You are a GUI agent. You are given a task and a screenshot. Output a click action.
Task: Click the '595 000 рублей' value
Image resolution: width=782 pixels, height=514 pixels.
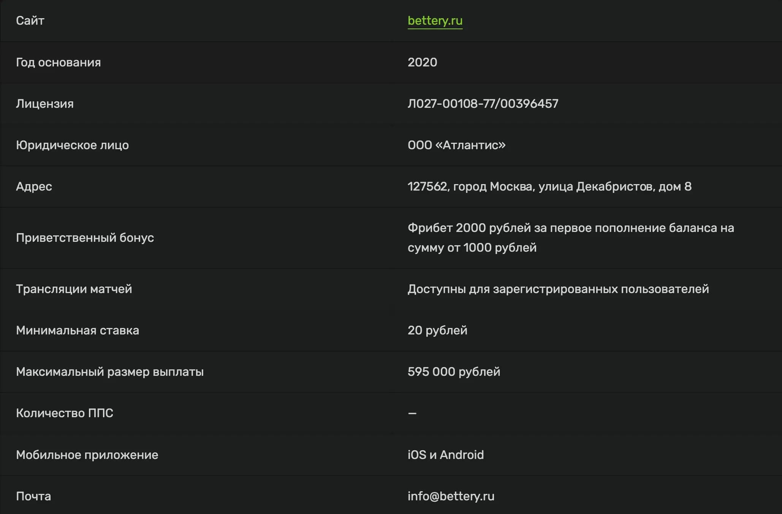point(454,372)
